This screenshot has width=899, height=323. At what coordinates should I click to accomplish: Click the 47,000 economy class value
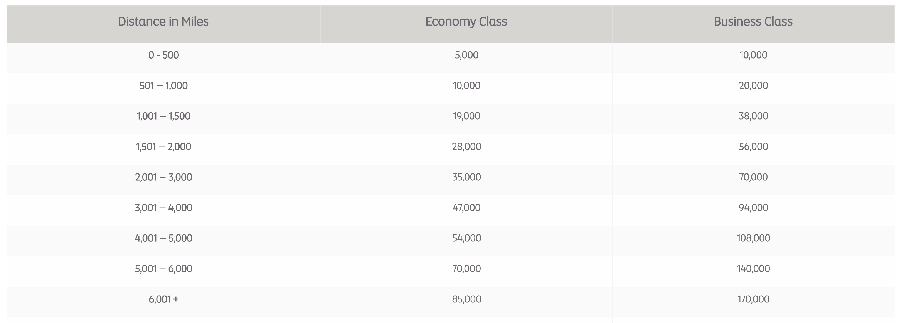point(466,208)
